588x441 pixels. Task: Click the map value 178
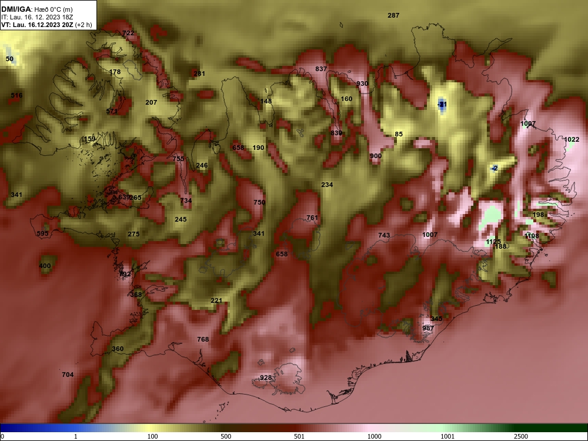click(115, 72)
